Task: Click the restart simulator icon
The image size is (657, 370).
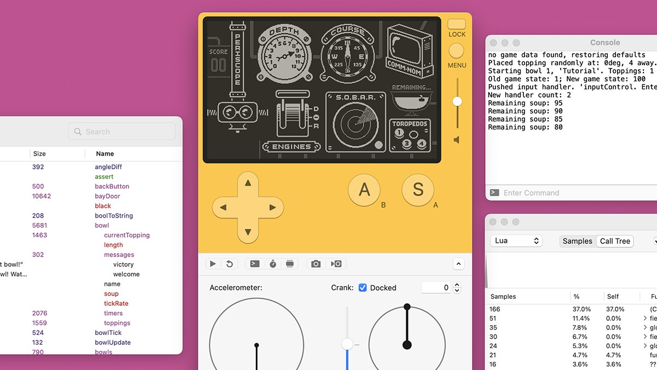Action: [x=229, y=264]
